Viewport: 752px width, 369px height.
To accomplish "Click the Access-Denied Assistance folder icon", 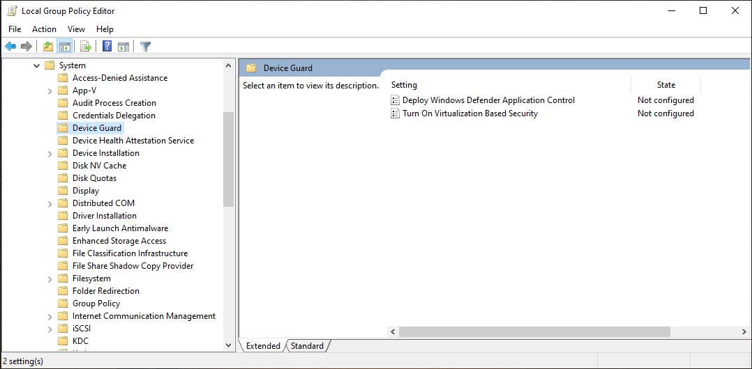I will pyautogui.click(x=63, y=78).
